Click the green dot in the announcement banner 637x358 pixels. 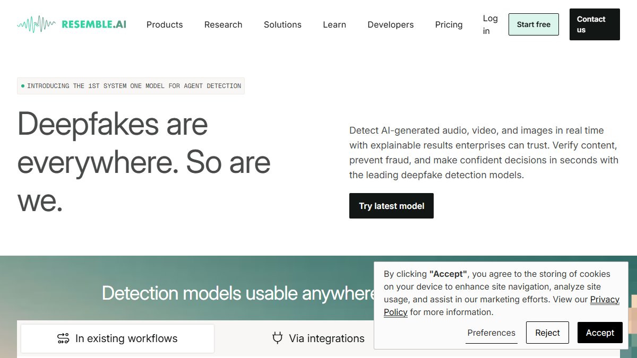pos(23,86)
